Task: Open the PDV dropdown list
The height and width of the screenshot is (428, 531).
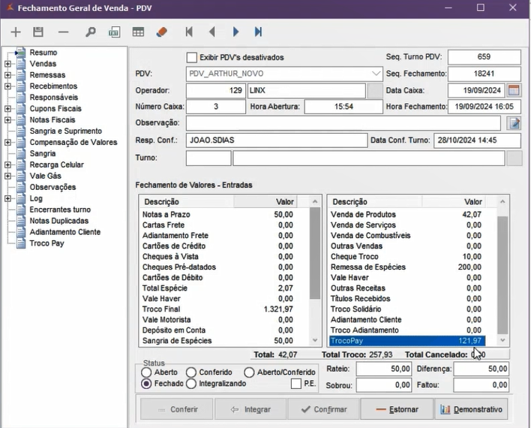Action: click(x=376, y=74)
